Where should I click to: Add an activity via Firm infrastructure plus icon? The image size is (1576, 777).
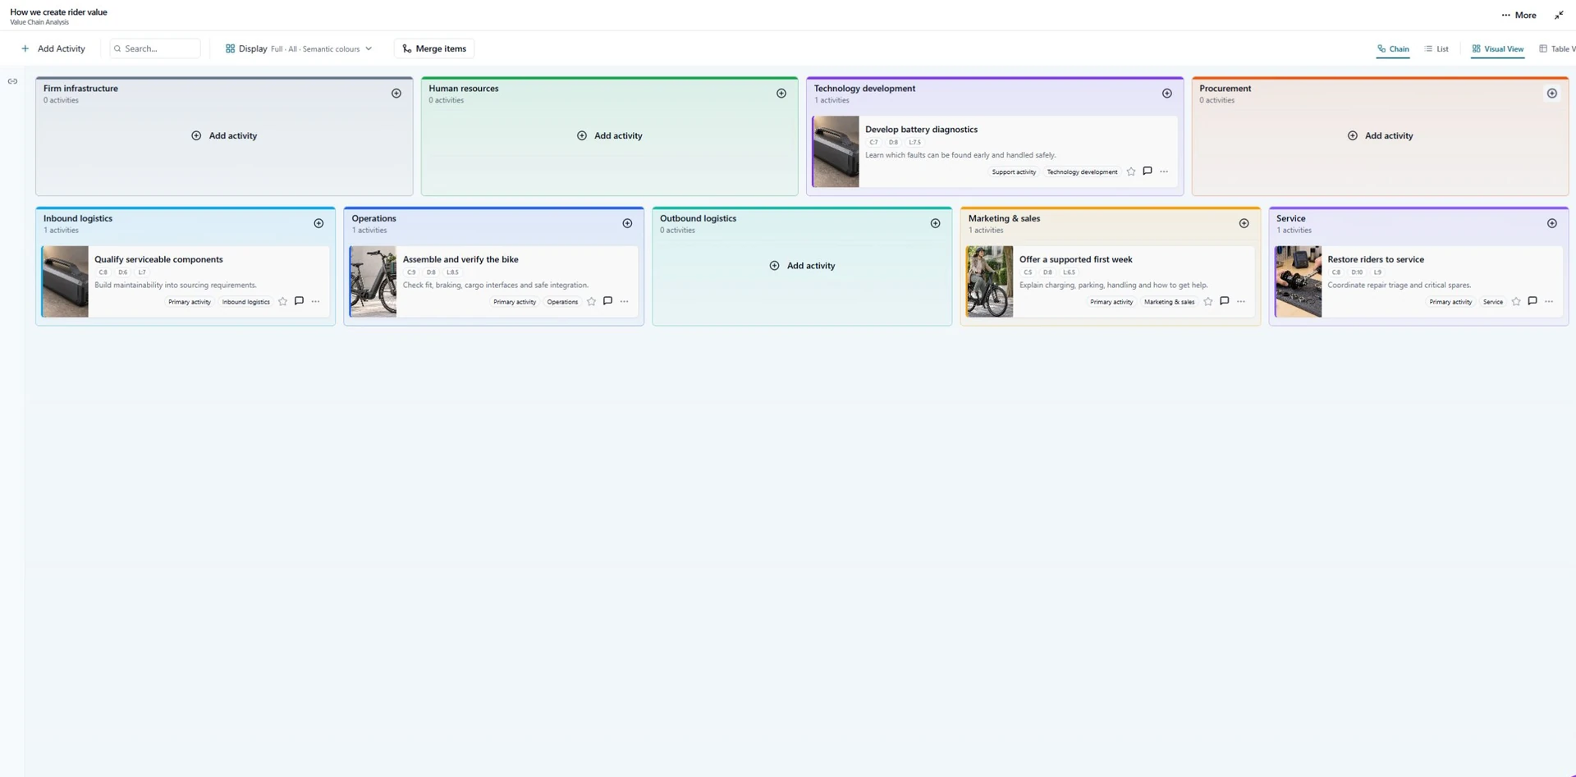pos(396,94)
